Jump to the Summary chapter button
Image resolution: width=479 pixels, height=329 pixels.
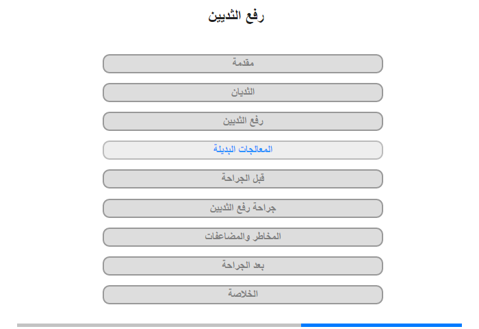[x=243, y=294]
